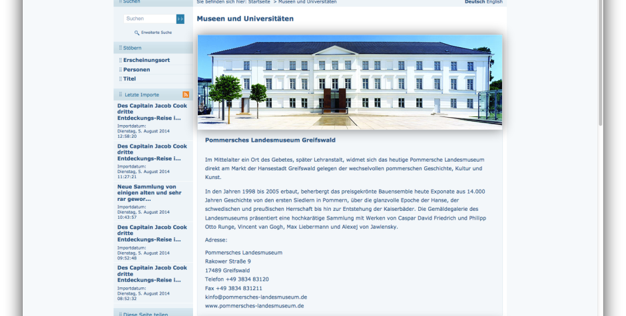Open the Erweiterte Suche link
The image size is (626, 316).
(x=156, y=33)
